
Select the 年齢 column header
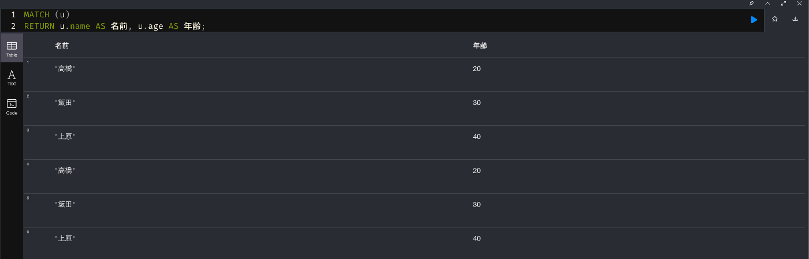point(480,46)
